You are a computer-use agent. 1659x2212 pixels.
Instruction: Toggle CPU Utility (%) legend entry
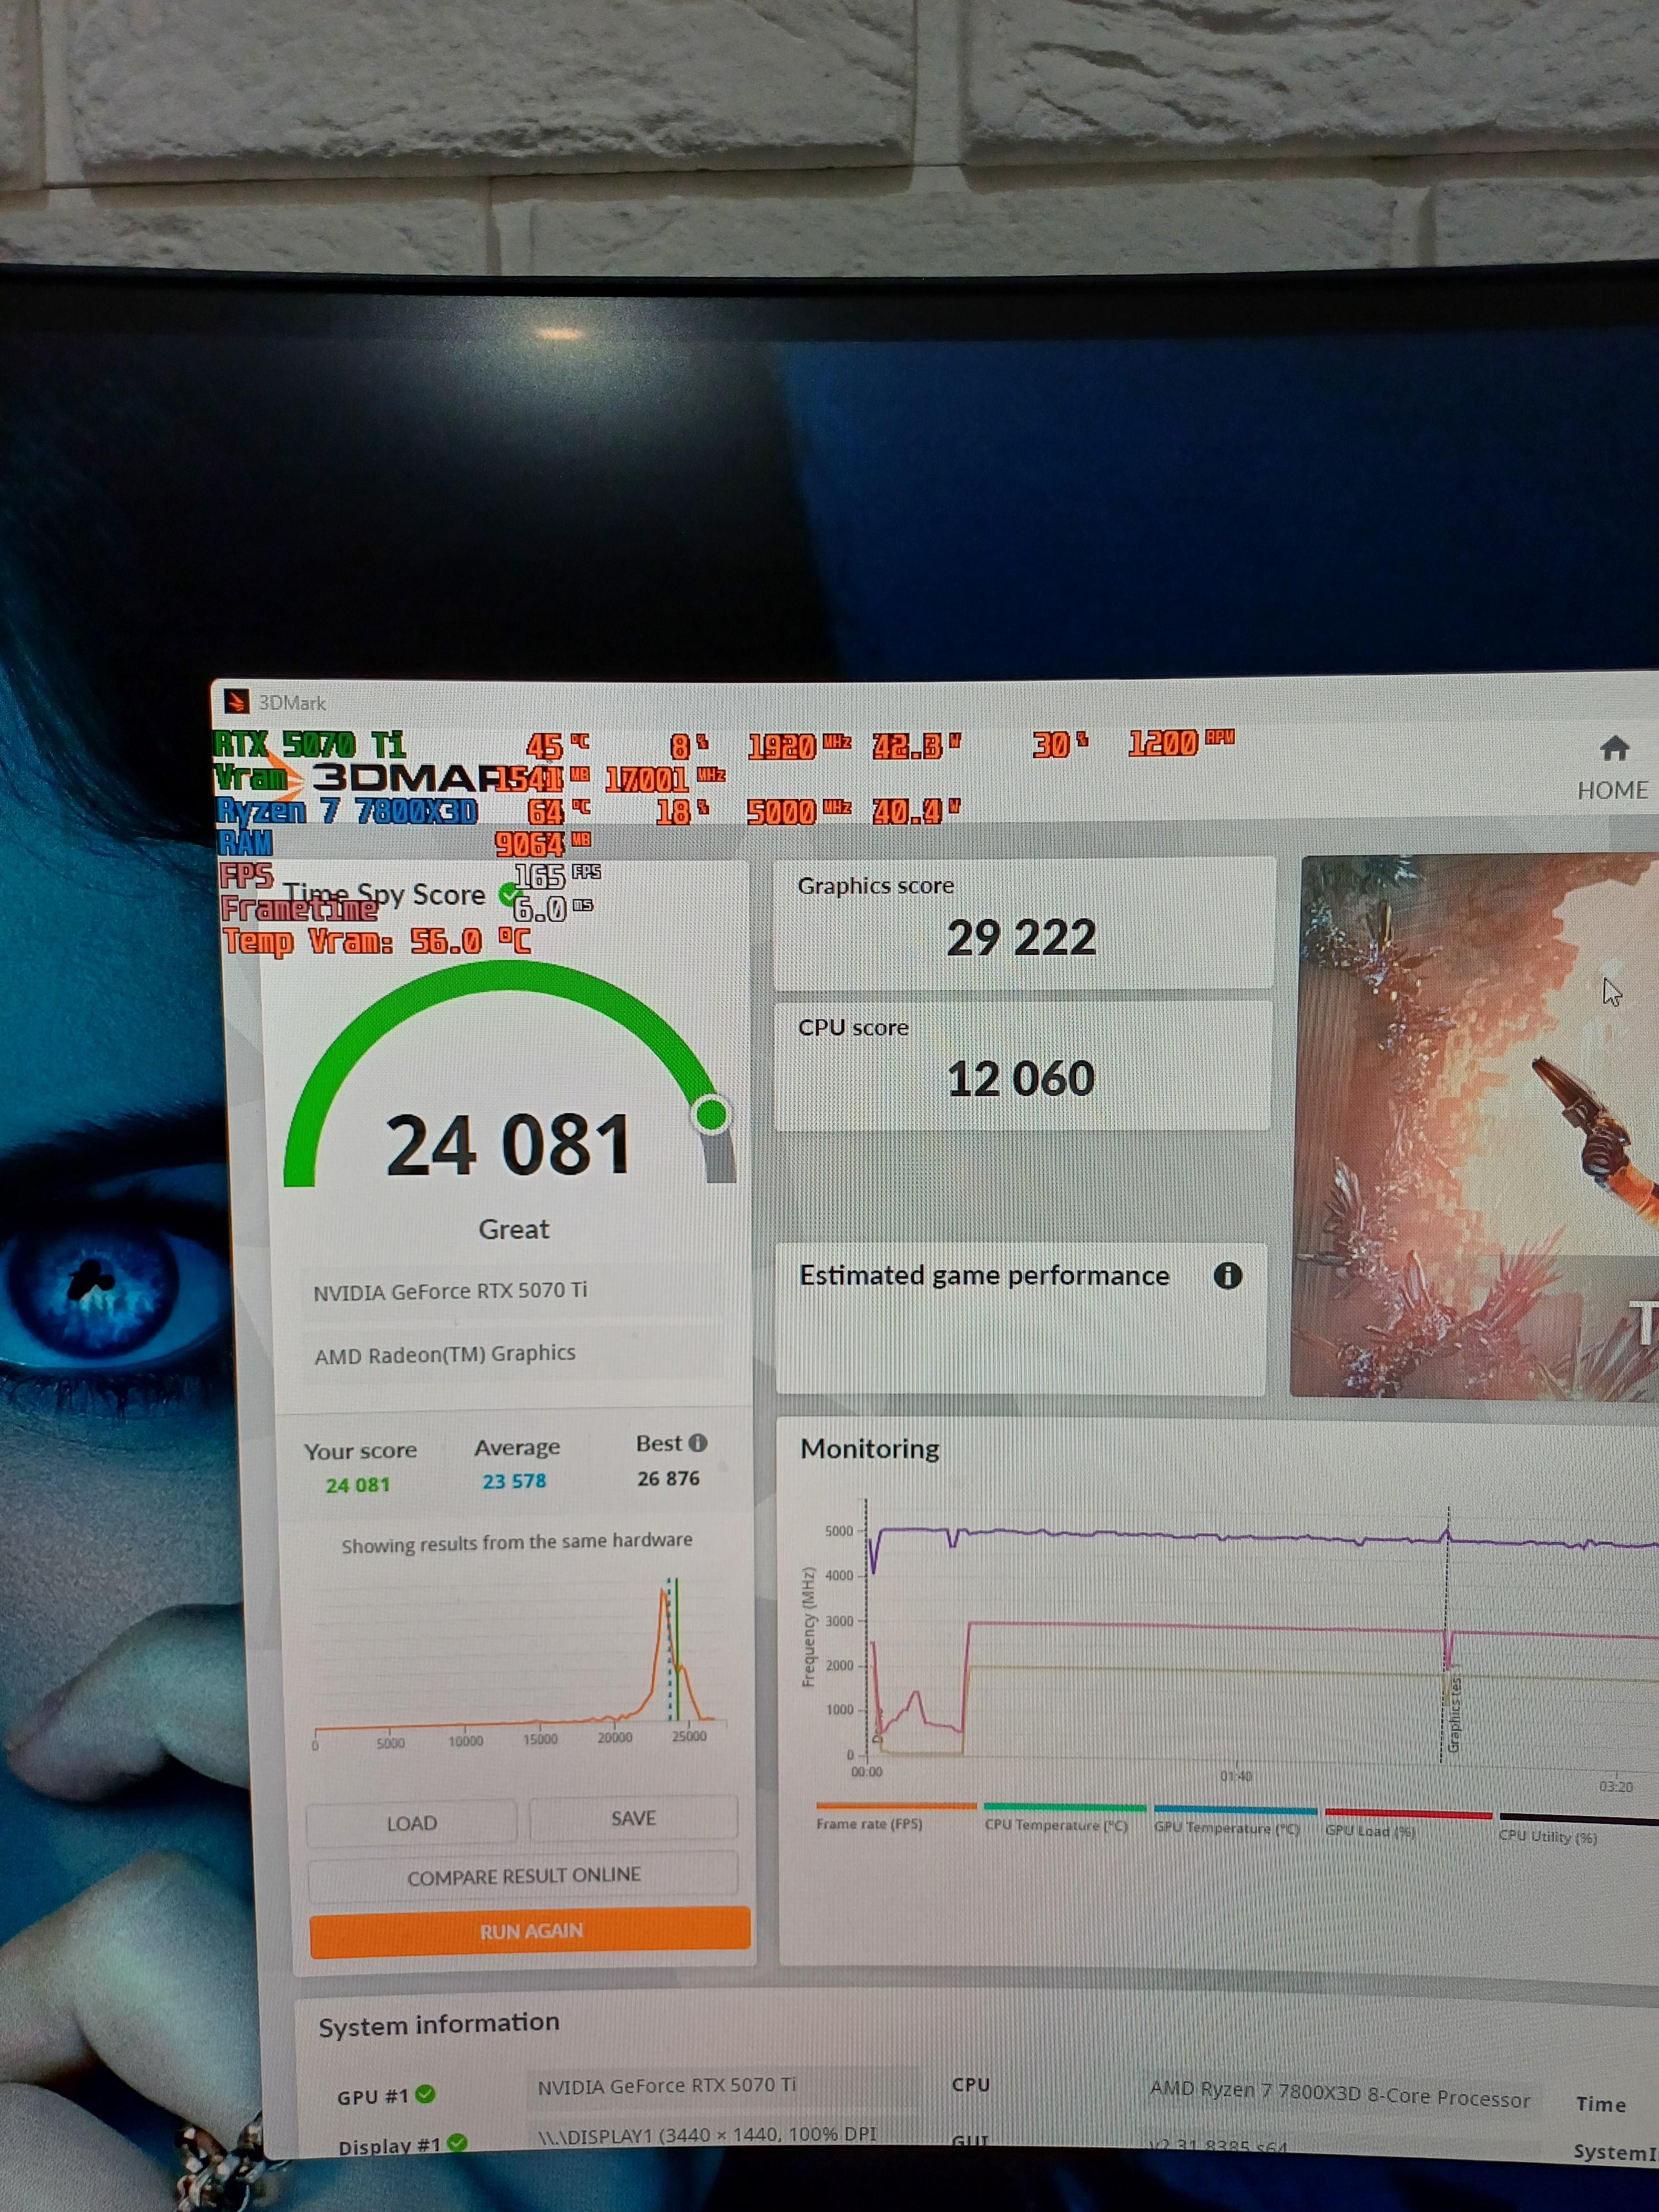coord(1548,1836)
